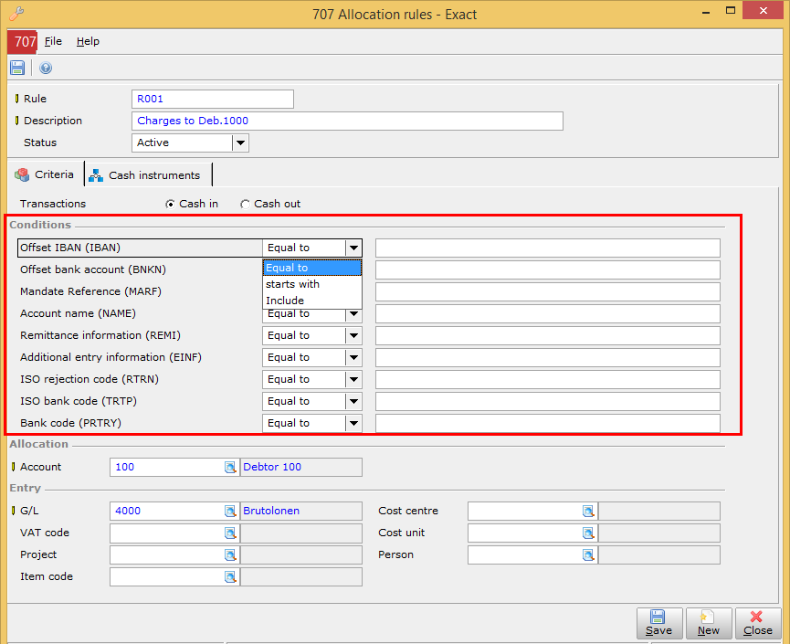790x644 pixels.
Task: Open the help question mark icon
Action: pyautogui.click(x=46, y=68)
